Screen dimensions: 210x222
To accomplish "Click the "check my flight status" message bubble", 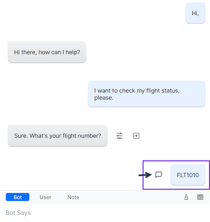I will 146,94.
